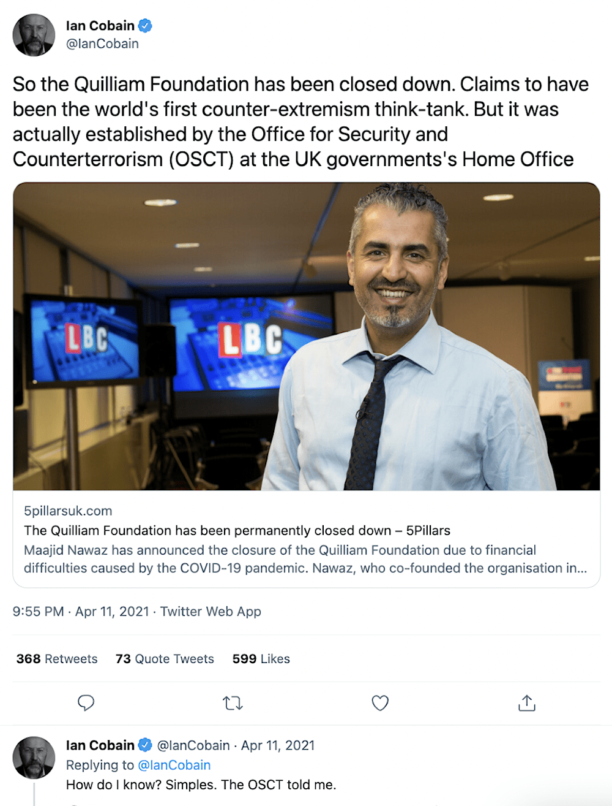Image resolution: width=612 pixels, height=806 pixels.
Task: Open Ian Cobain's top profile avatar
Action: click(x=34, y=35)
